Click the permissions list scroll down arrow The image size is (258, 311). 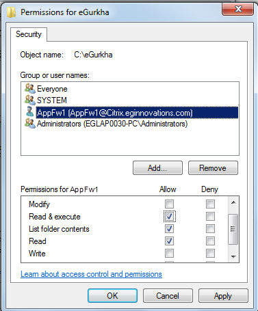pyautogui.click(x=233, y=257)
